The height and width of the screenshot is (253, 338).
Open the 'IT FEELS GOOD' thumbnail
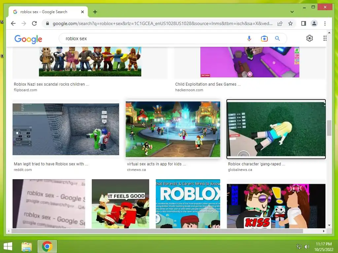[x=120, y=204]
